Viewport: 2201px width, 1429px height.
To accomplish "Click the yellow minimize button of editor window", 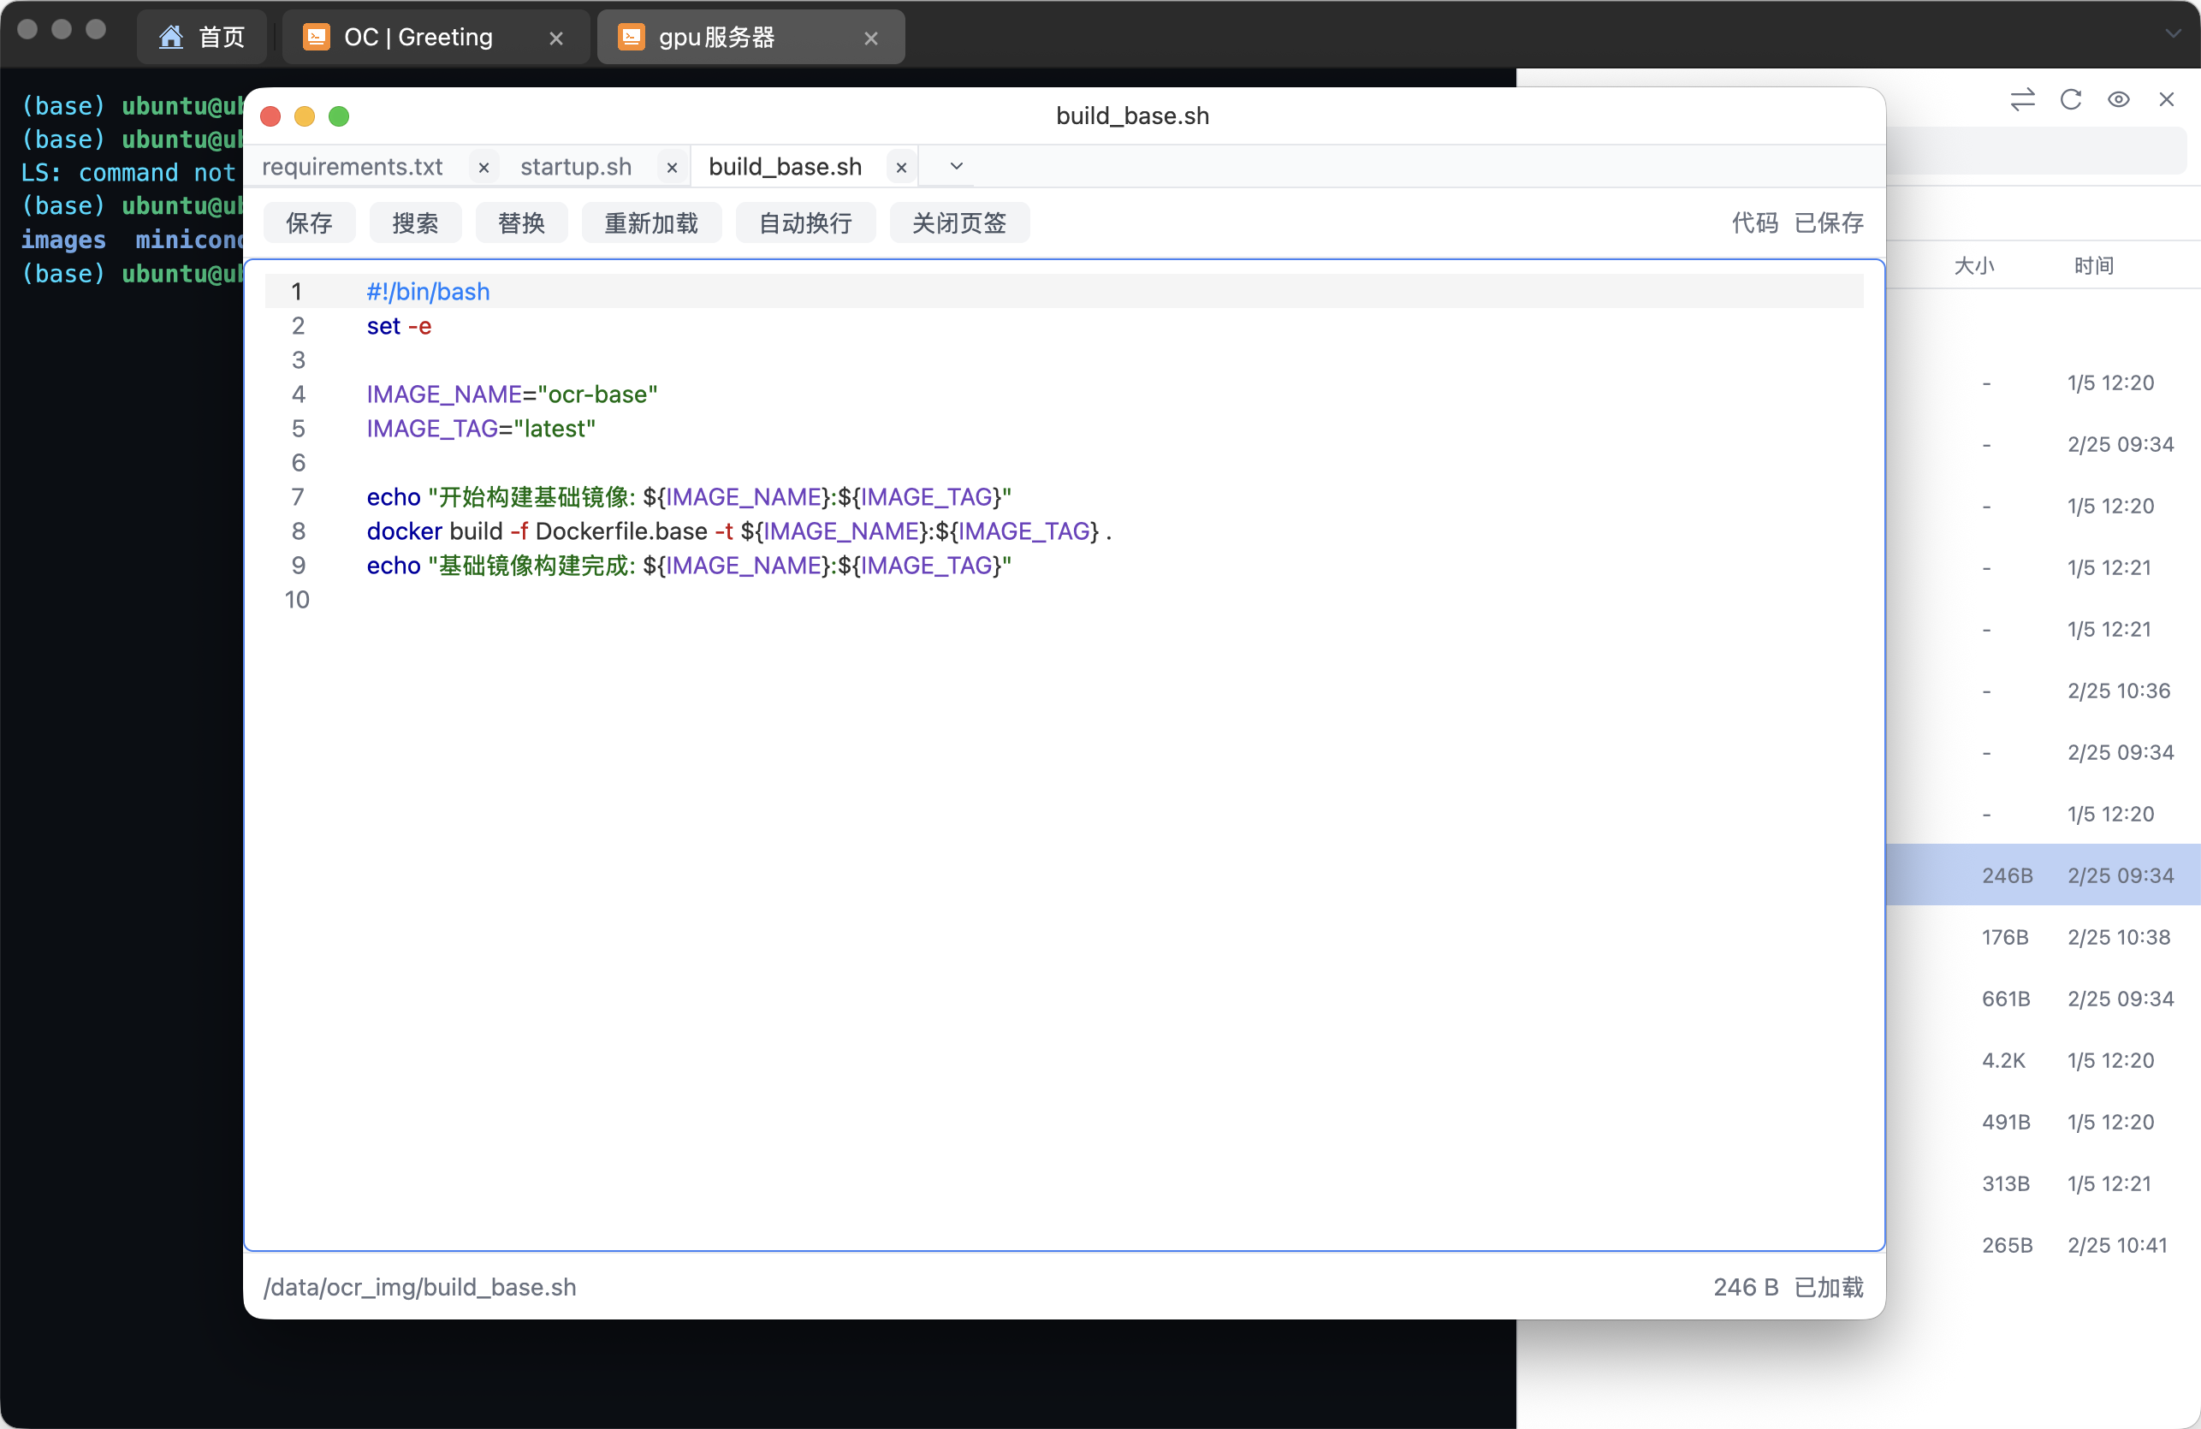I will 305,116.
